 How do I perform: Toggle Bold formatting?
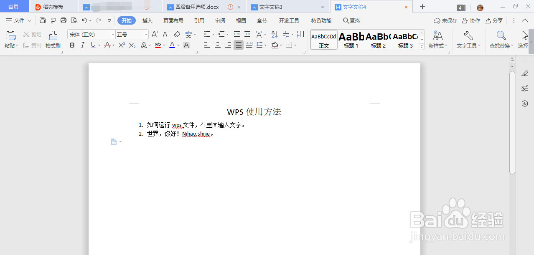click(x=72, y=45)
